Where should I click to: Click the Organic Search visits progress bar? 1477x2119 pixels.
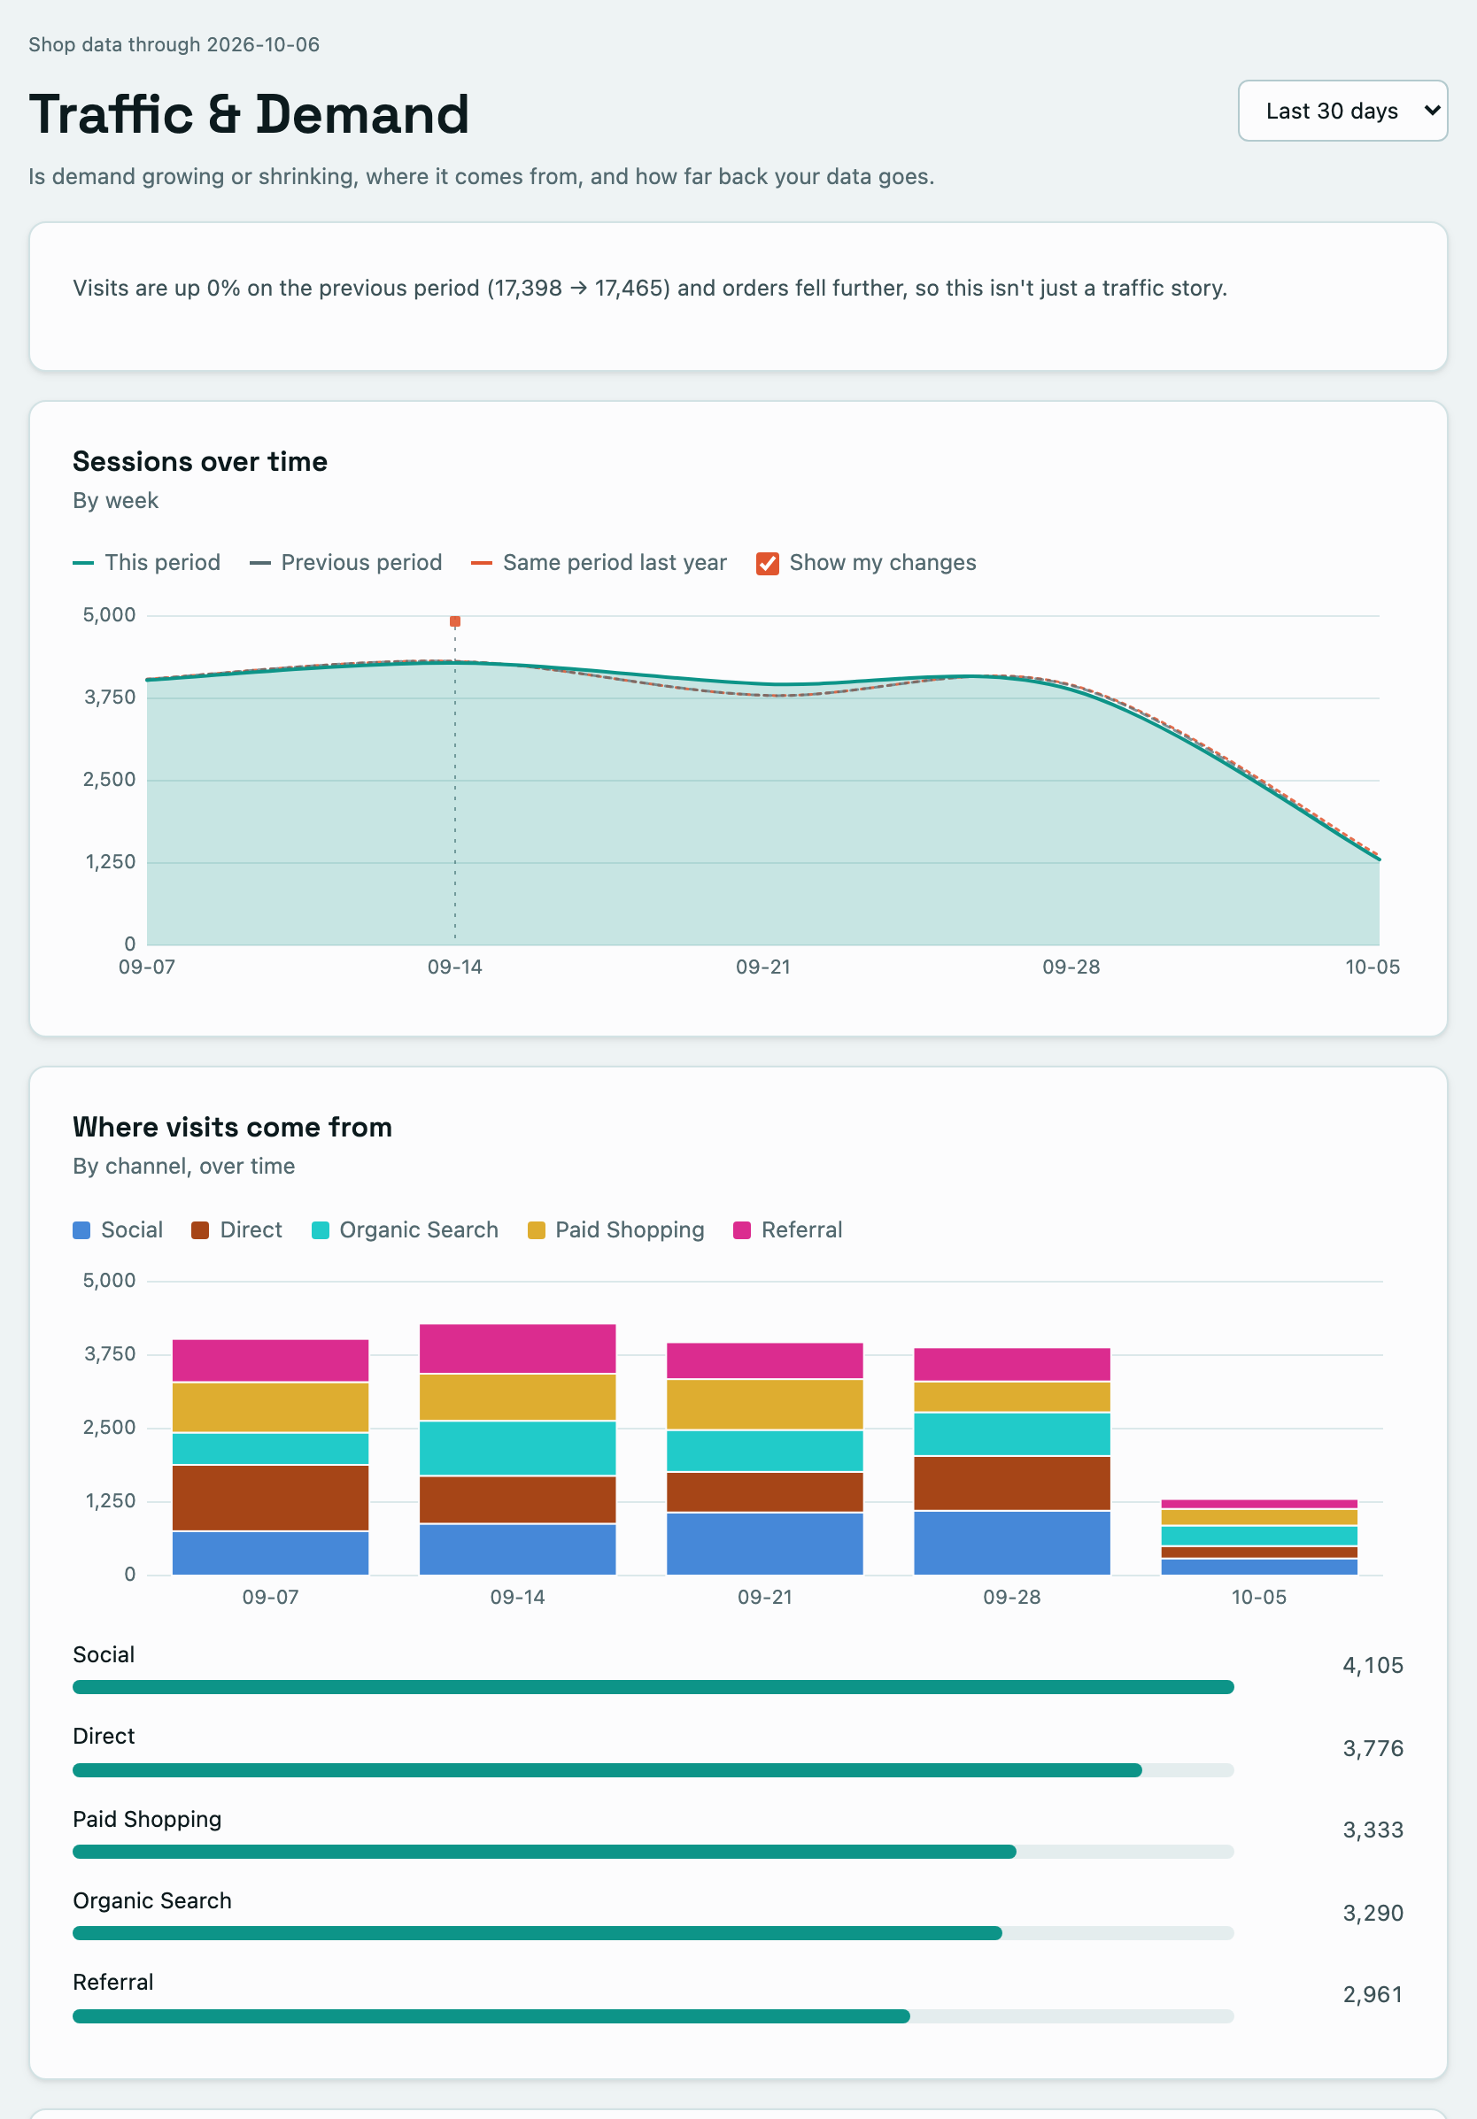653,1932
